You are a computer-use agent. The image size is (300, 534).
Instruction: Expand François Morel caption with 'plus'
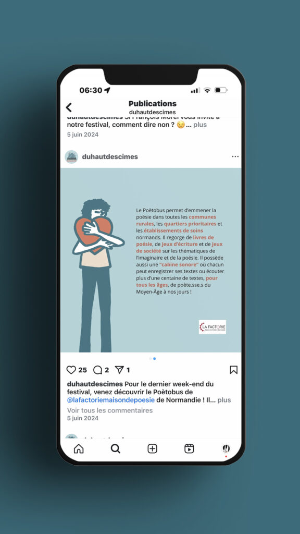(x=200, y=125)
